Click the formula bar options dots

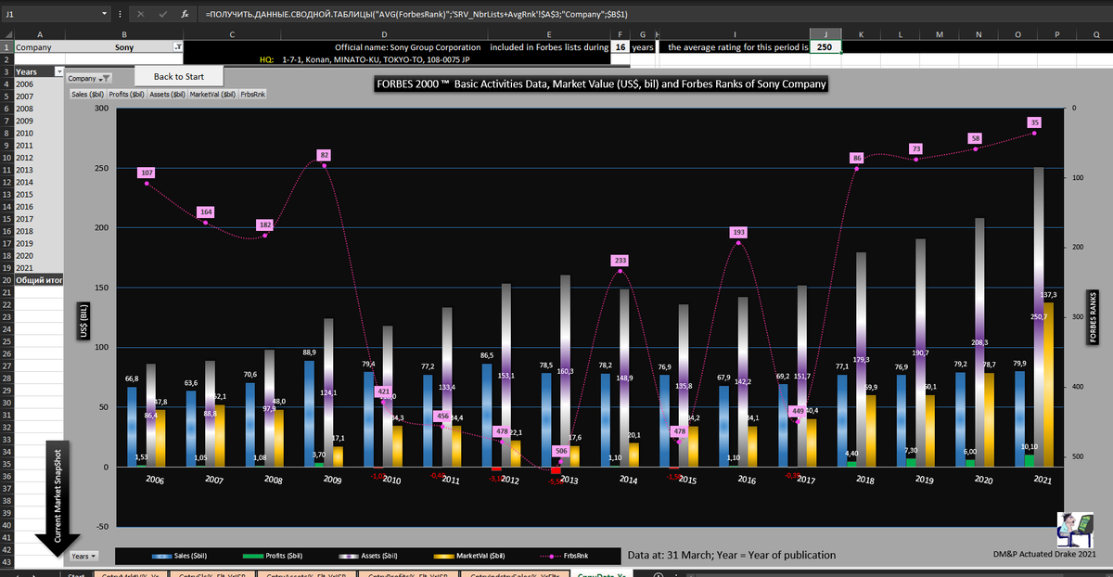pos(121,15)
